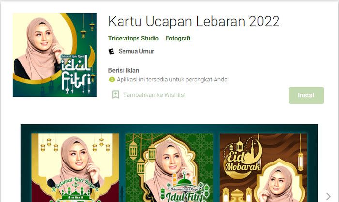
Task: Open the Triceratops Studio developer page
Action: point(133,38)
